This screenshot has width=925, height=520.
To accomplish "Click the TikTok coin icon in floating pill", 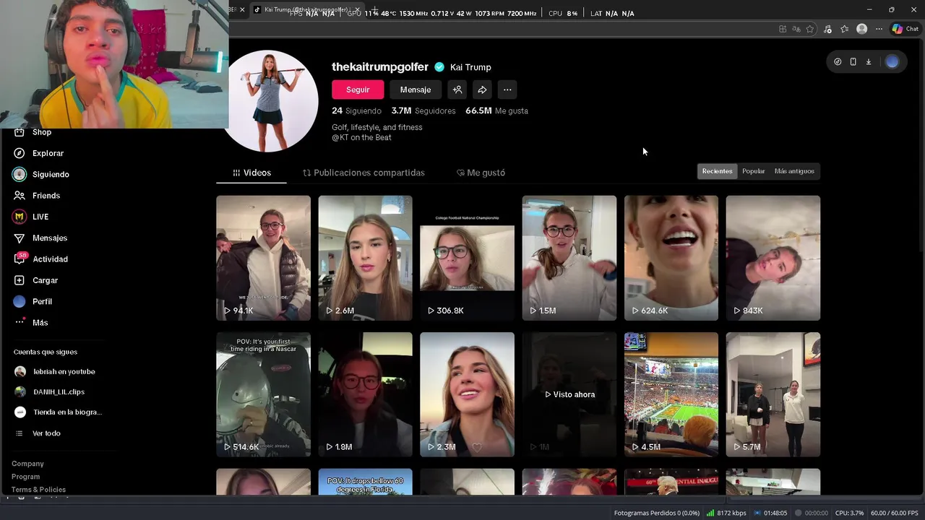I will pyautogui.click(x=838, y=62).
